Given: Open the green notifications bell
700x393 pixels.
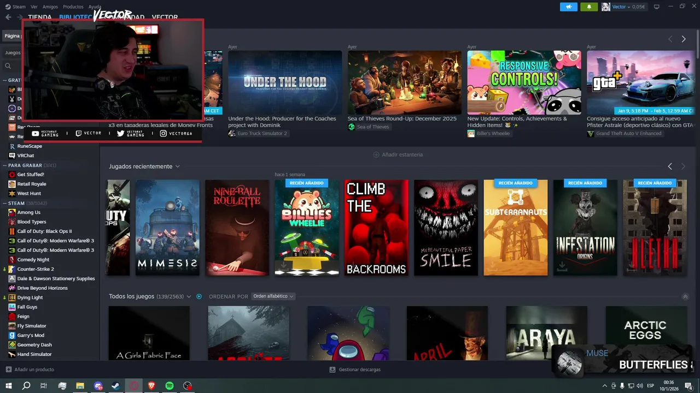Looking at the screenshot, I should point(589,7).
